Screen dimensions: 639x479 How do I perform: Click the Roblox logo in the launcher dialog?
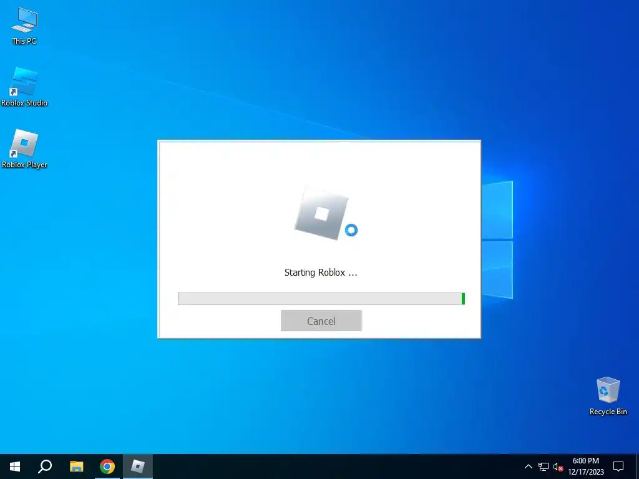click(x=321, y=214)
